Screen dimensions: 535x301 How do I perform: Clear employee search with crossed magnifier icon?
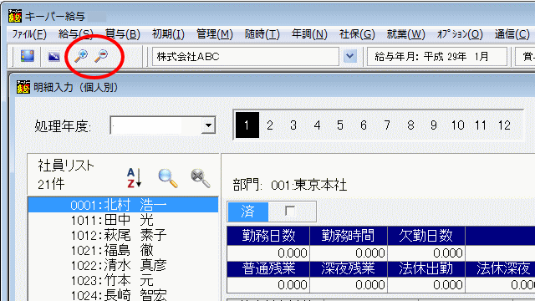[x=201, y=178]
